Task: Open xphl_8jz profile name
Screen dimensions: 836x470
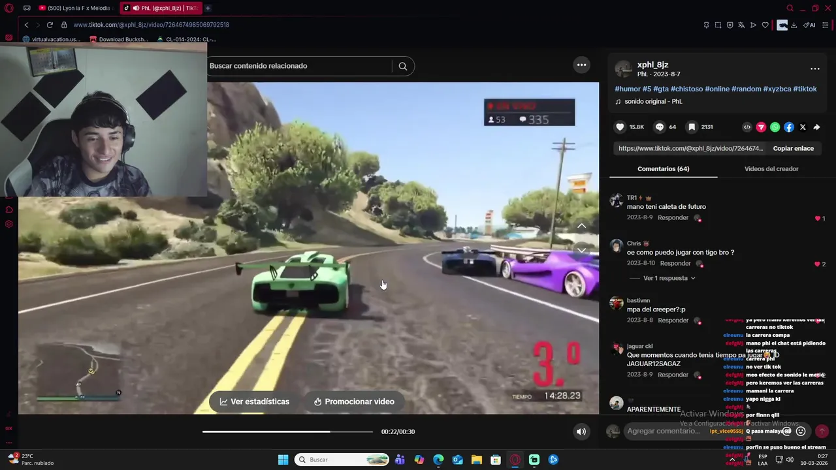Action: point(652,65)
